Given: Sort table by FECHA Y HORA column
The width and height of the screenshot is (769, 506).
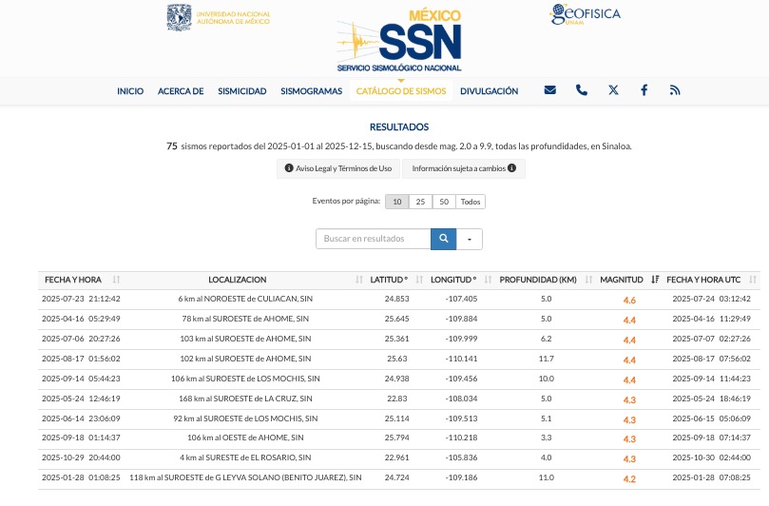Looking at the screenshot, I should coord(116,280).
